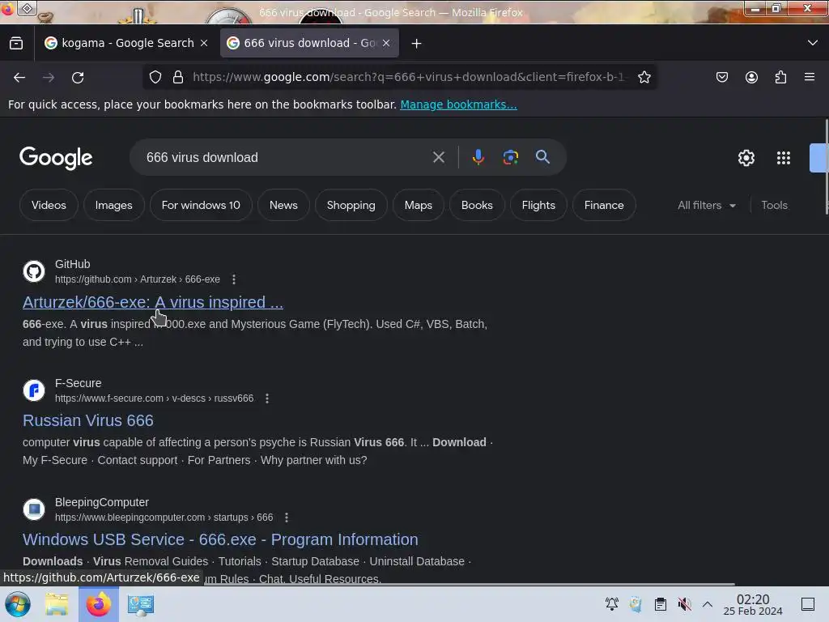Filter results by Videos
The image size is (829, 622).
click(x=49, y=205)
